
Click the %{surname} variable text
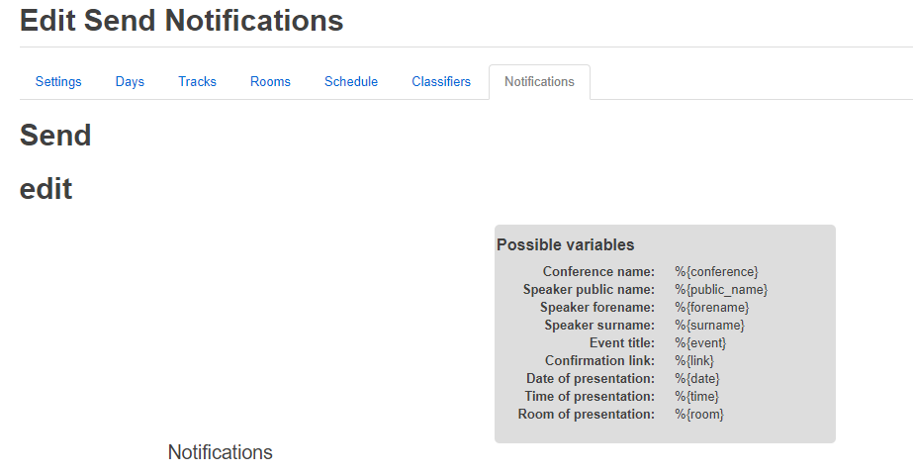709,325
